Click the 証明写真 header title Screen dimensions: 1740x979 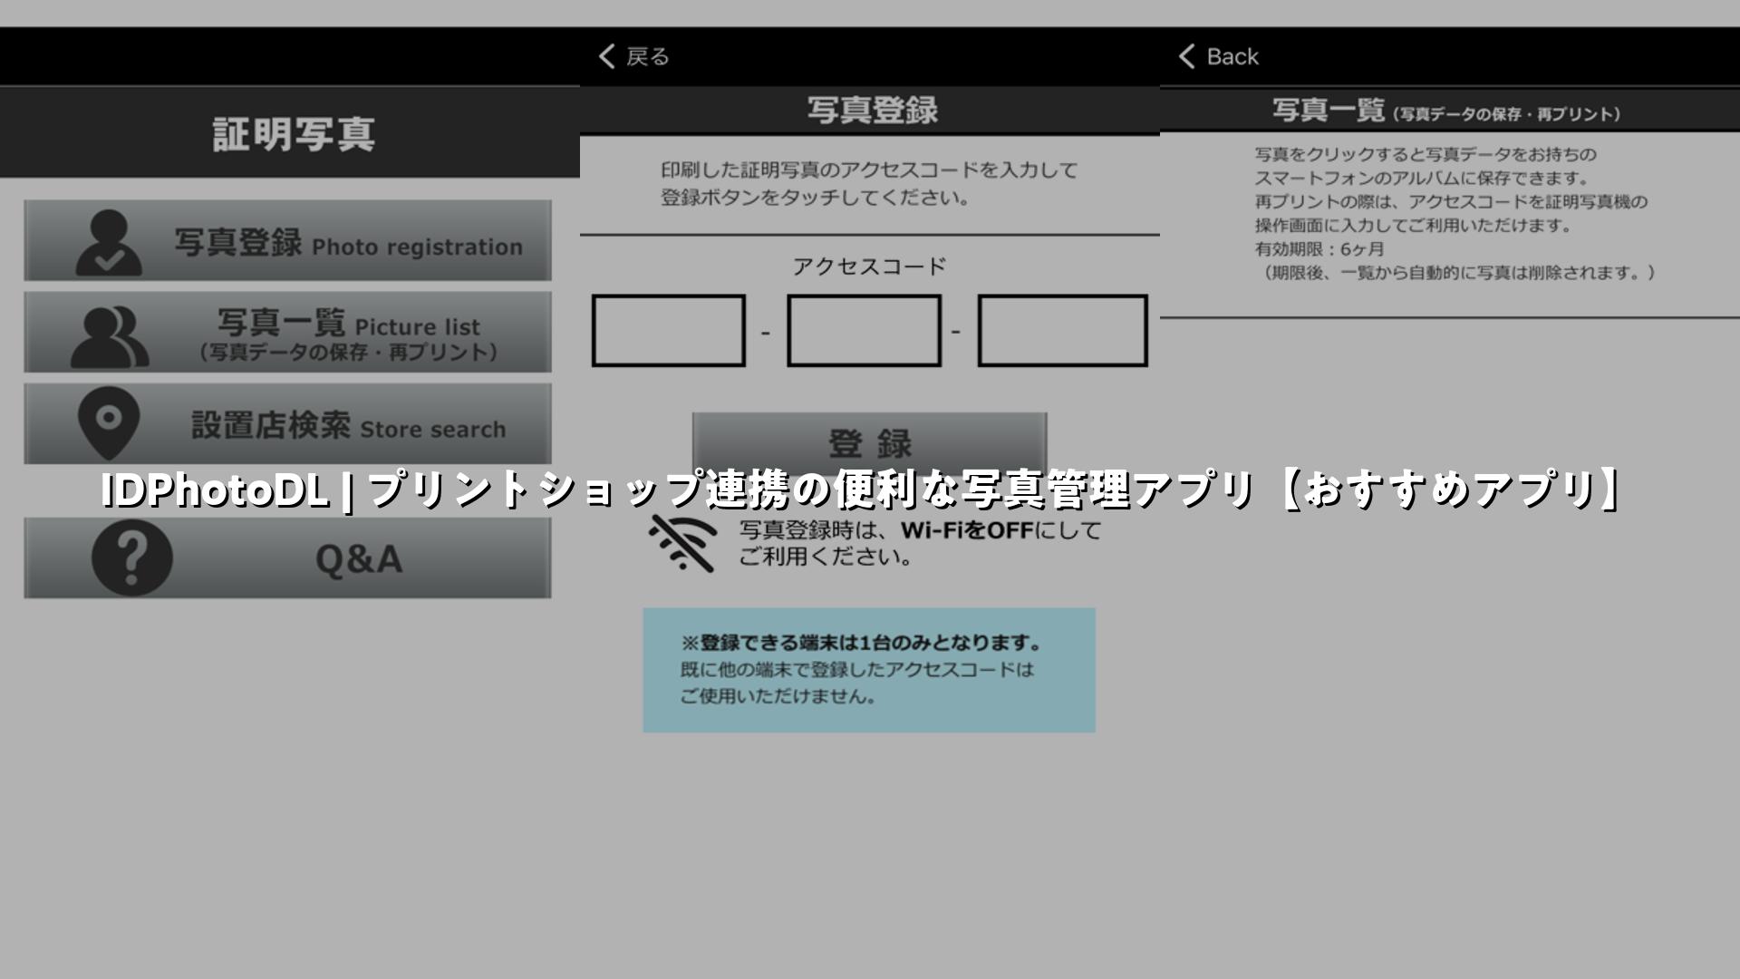click(294, 134)
